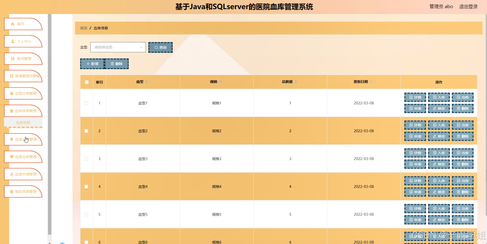
Task: Click the plus icon on the 新增 button
Action: tap(88, 64)
